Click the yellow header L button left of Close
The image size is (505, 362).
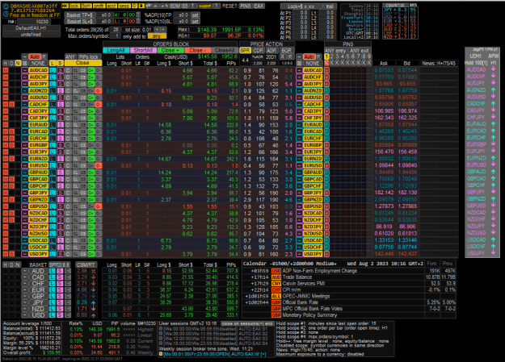(x=53, y=63)
